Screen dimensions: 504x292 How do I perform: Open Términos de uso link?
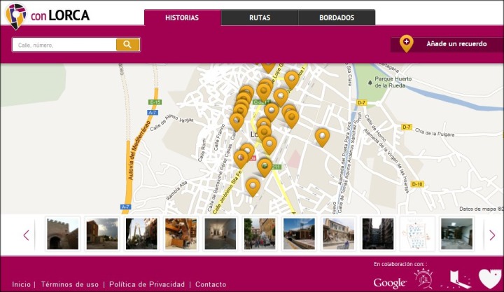tap(70, 284)
